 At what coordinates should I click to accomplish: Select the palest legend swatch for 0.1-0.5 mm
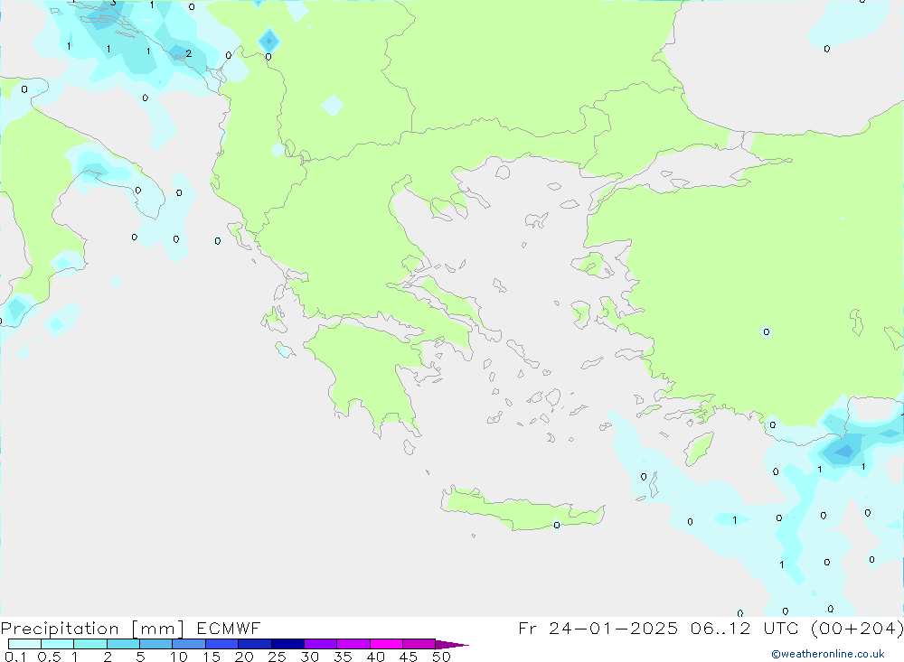point(24,644)
